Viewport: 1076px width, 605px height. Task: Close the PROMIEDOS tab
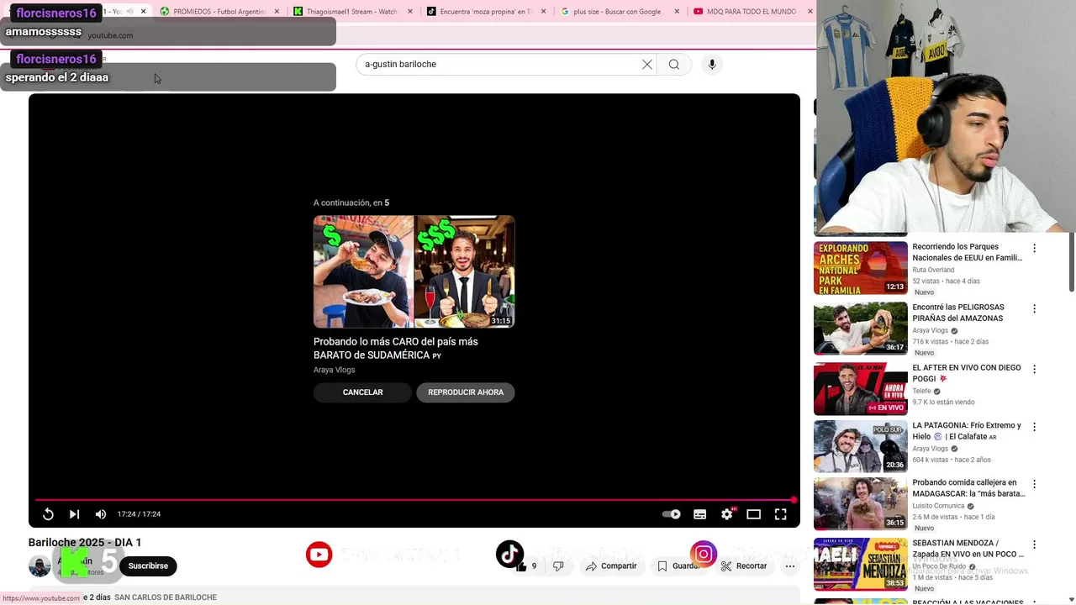[x=277, y=12]
